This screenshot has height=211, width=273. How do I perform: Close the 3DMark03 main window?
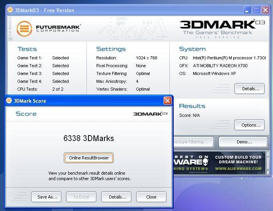point(265,10)
